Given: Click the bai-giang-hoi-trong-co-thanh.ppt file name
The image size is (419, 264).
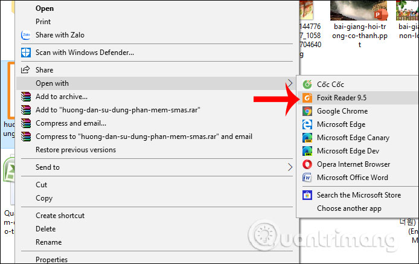Looking at the screenshot, I should (360, 36).
